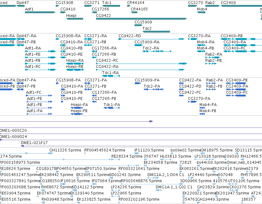Select the Tdc1 gene label

click(107, 3)
